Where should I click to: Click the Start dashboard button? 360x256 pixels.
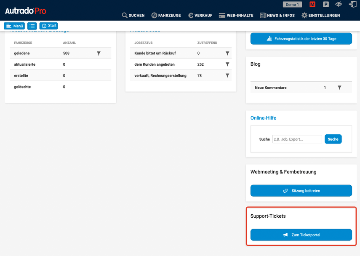[x=48, y=26]
